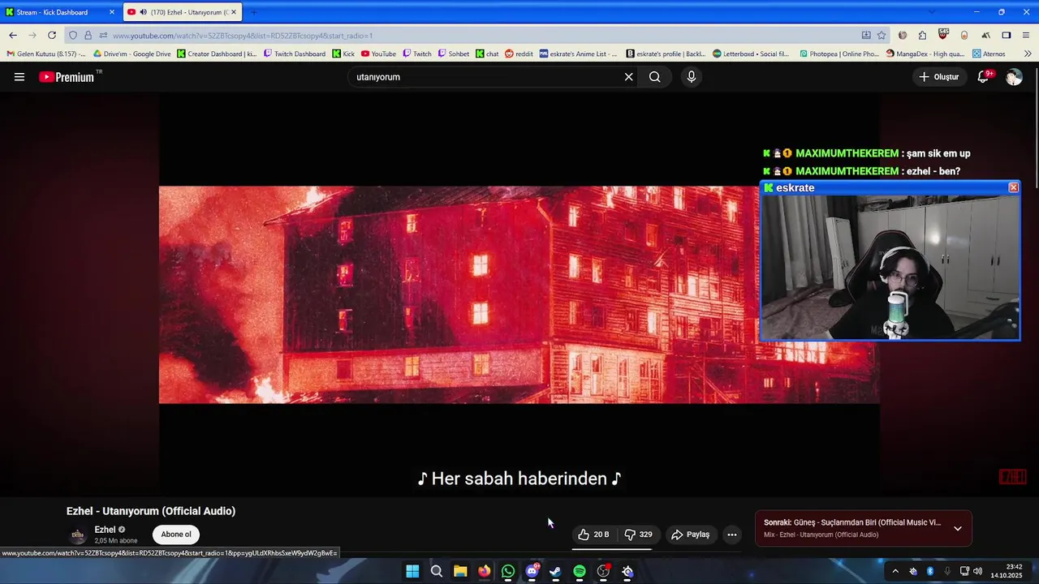Start voice search with the microphone icon

(x=692, y=77)
